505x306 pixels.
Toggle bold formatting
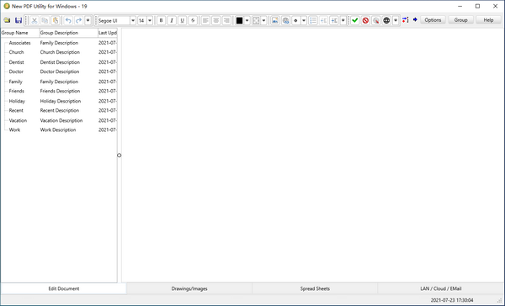[161, 20]
